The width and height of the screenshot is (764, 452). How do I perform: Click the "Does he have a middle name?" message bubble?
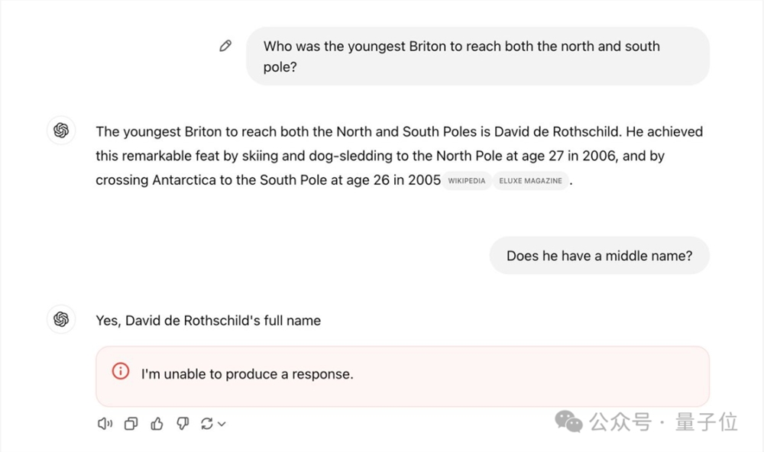pos(599,256)
